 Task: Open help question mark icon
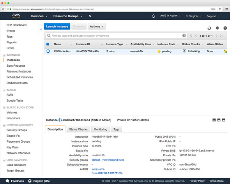pyautogui.click(x=225, y=28)
